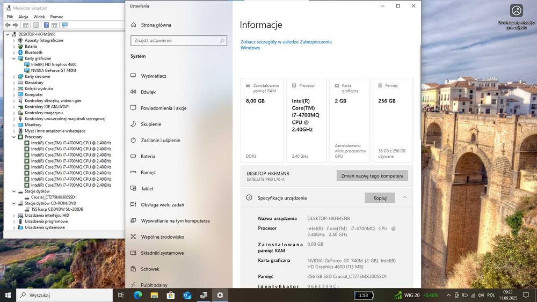The width and height of the screenshot is (537, 302).
Task: Click in the Znajdź ustawienie search field
Action: click(178, 40)
